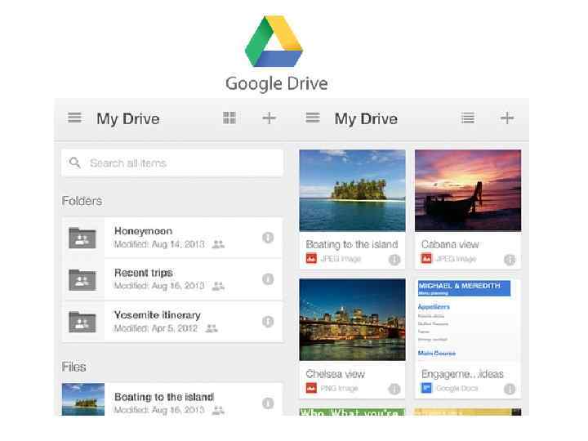Viewport: 588px width, 441px height.
Task: Switch to list view icon
Action: tap(467, 118)
